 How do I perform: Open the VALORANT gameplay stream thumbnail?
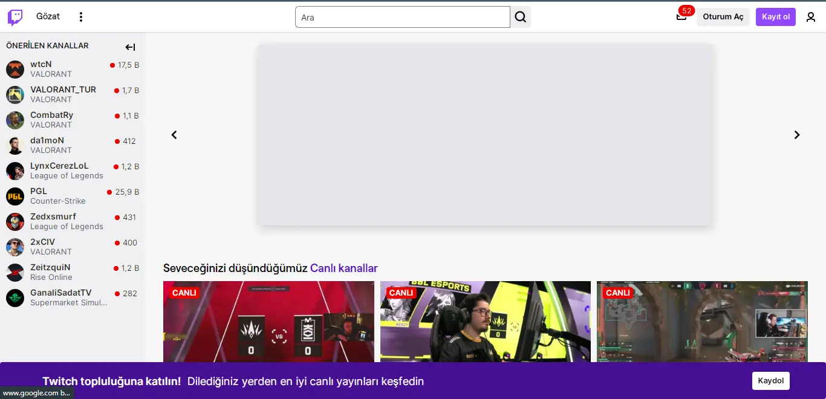pos(702,322)
